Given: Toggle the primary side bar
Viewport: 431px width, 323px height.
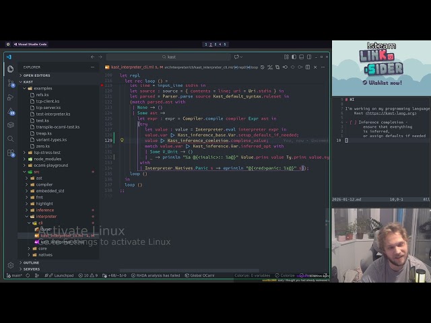Looking at the screenshot, I should [294, 57].
